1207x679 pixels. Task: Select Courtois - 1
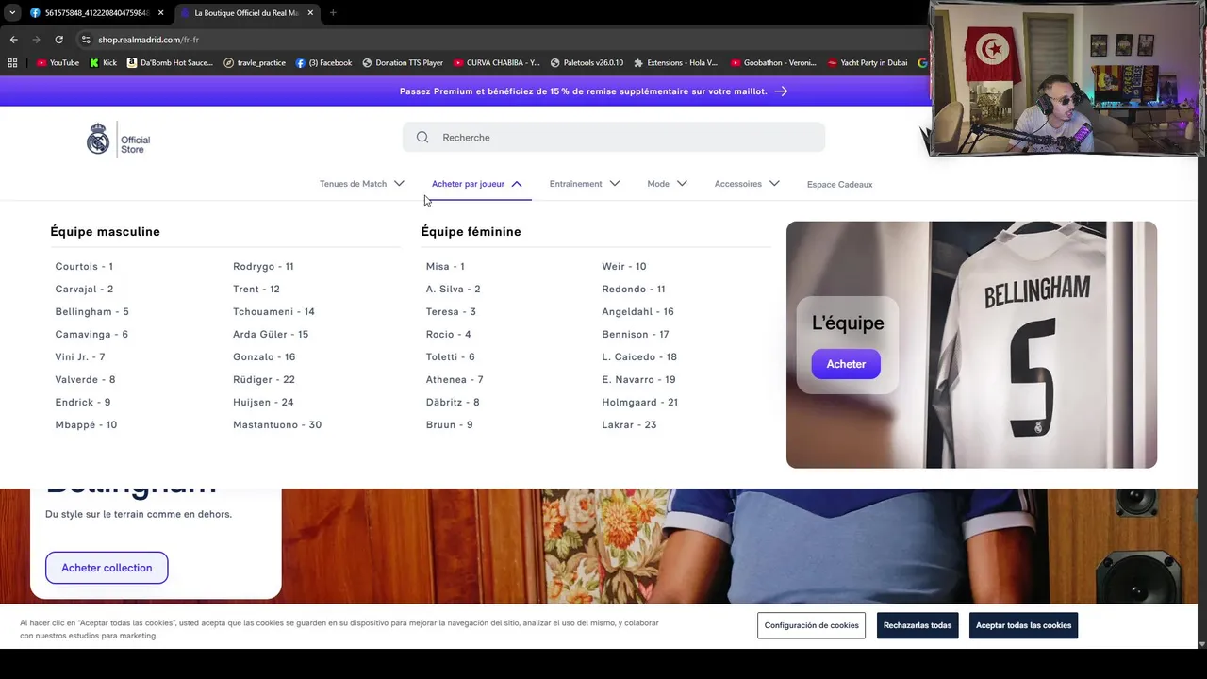(x=84, y=267)
